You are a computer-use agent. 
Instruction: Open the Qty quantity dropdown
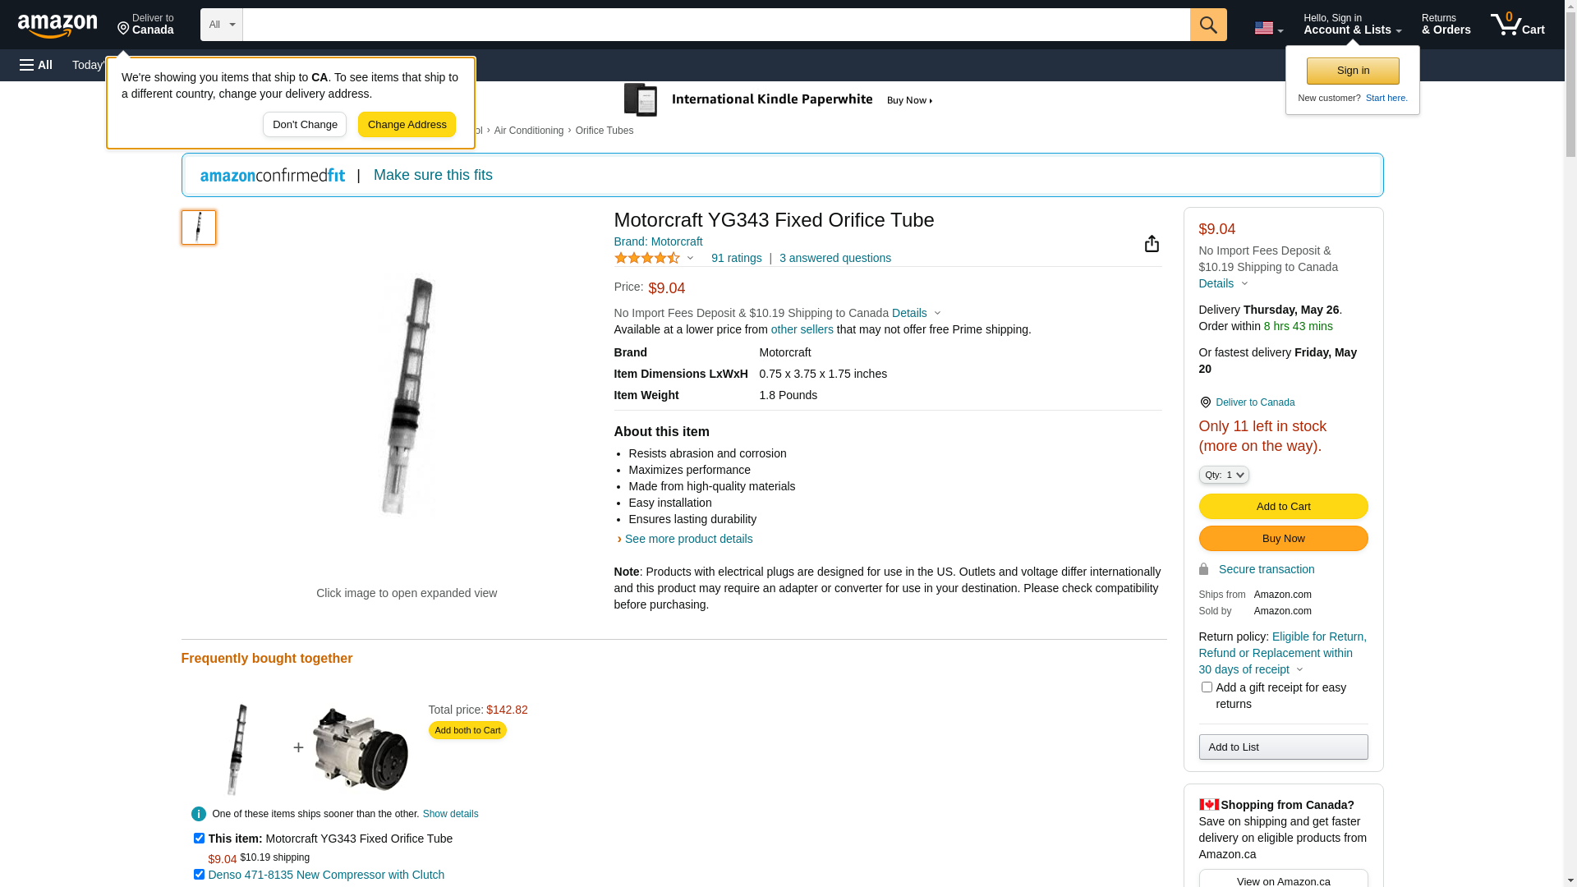click(x=1224, y=475)
